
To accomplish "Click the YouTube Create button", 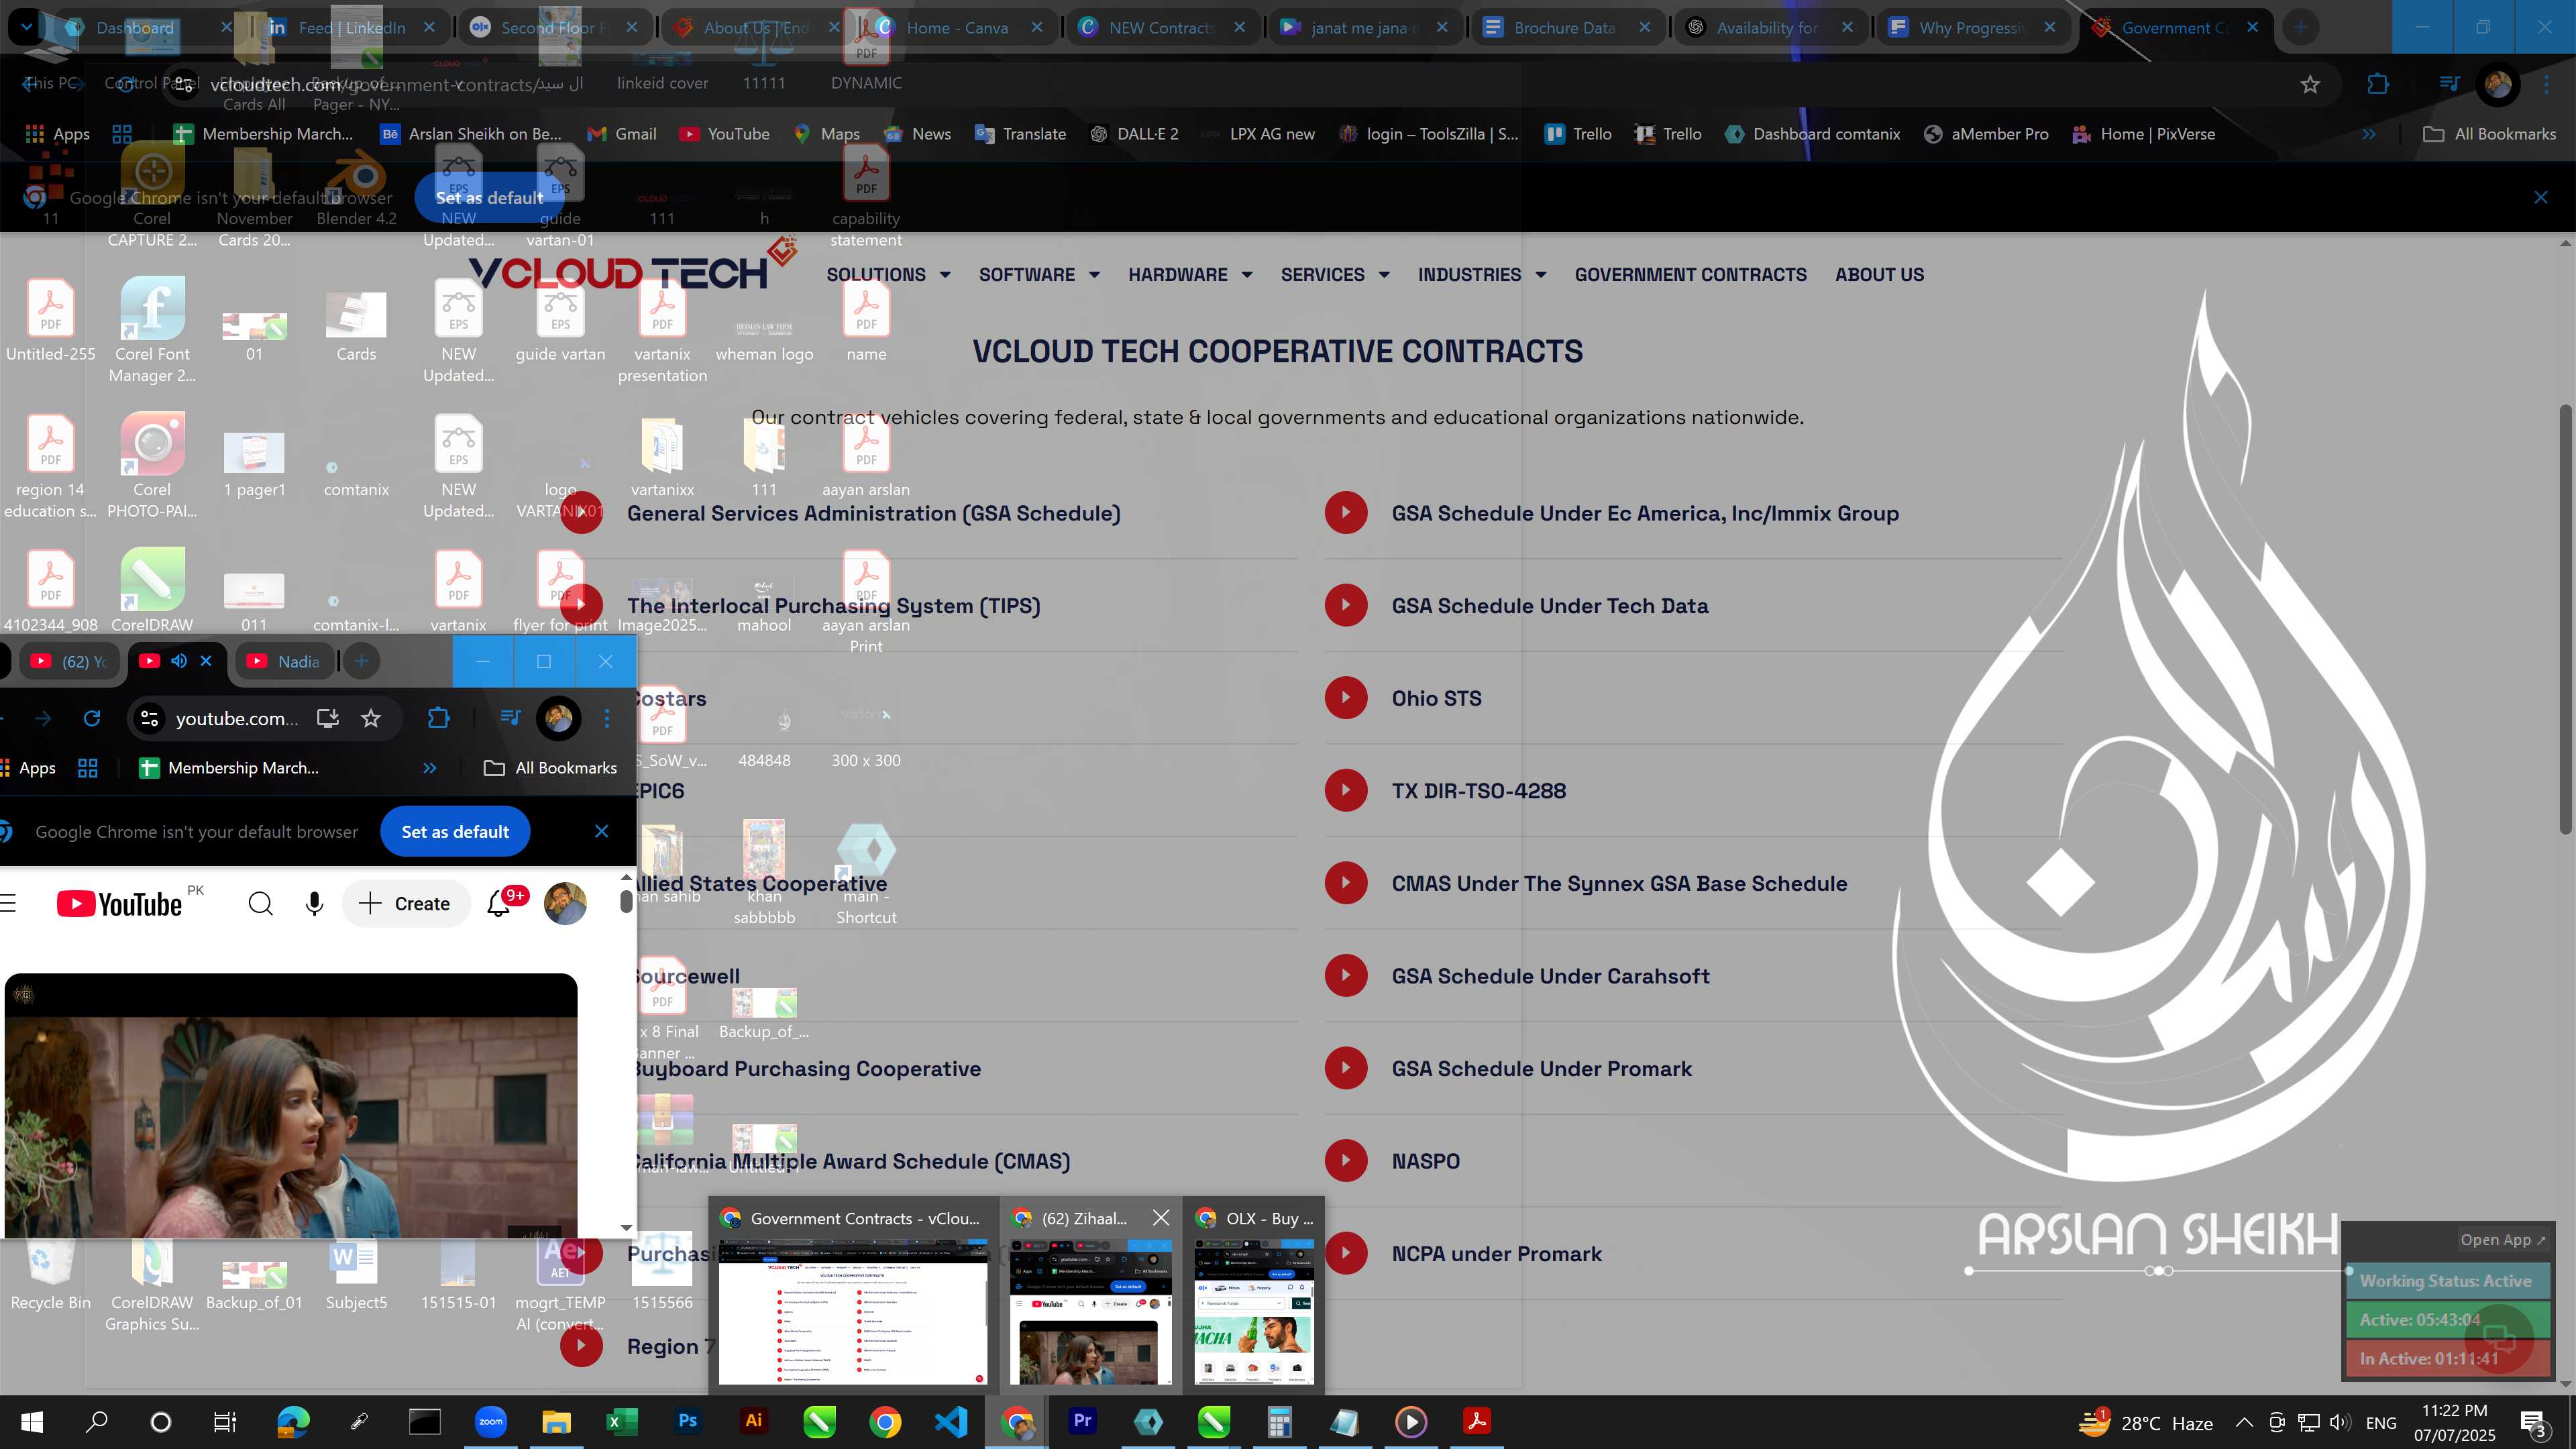I will (x=405, y=904).
